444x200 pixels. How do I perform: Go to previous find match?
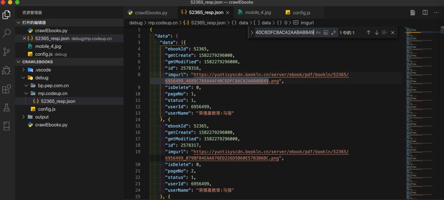pos(369,32)
